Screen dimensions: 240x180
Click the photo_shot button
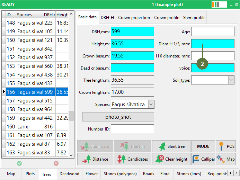pos(118,117)
